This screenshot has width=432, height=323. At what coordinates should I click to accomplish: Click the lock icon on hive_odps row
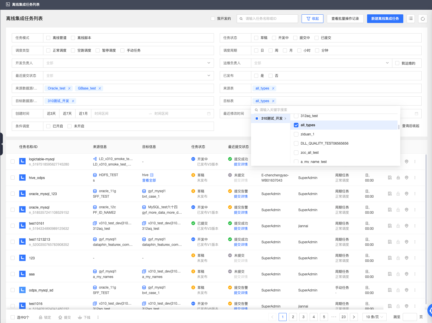[398, 178]
